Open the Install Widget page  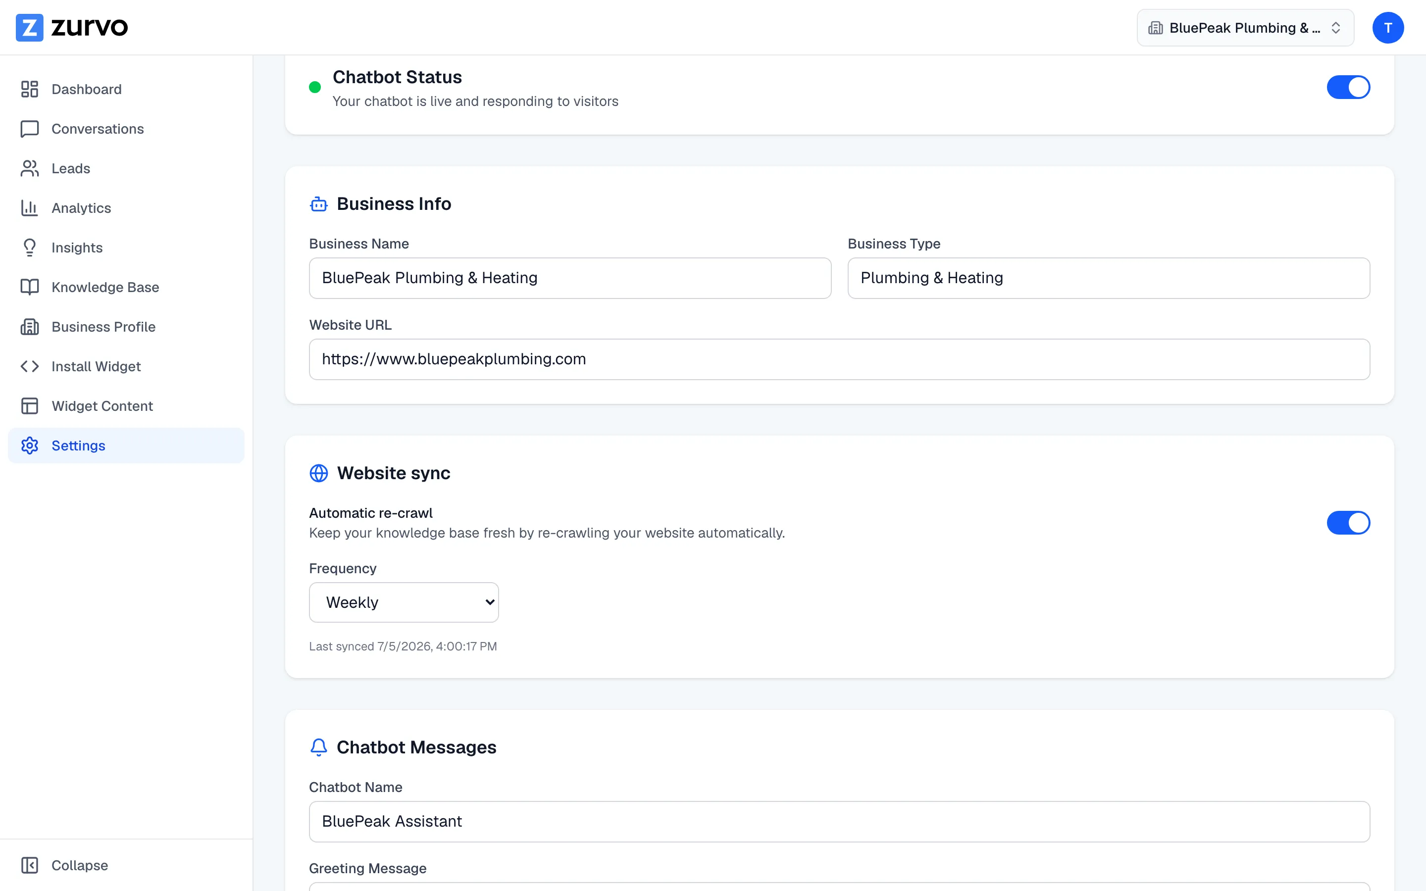pos(126,366)
